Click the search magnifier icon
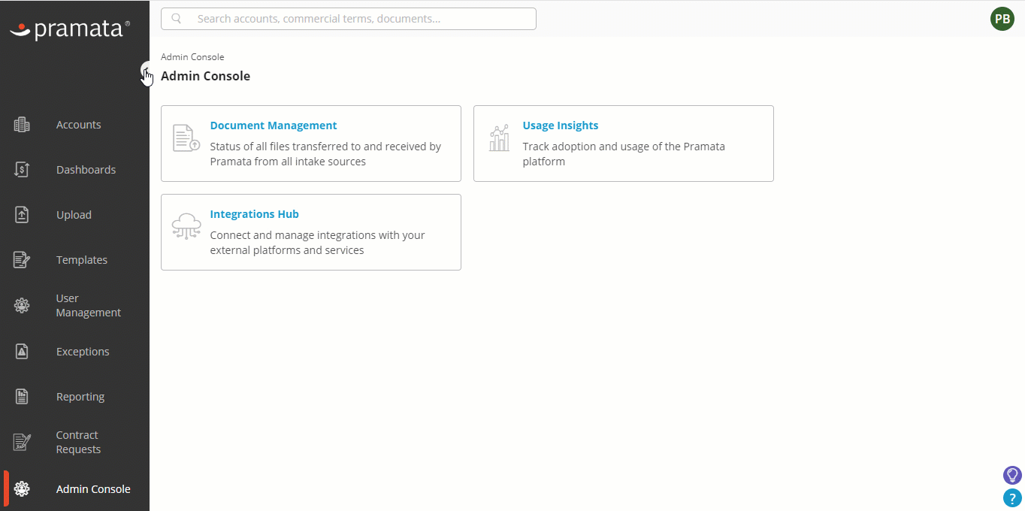 coord(177,19)
